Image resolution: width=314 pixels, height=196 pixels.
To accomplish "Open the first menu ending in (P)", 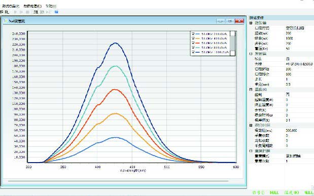I will click(11, 6).
